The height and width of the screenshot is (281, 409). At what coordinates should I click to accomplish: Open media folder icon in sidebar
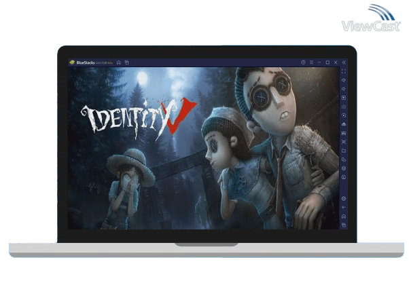[x=344, y=151]
